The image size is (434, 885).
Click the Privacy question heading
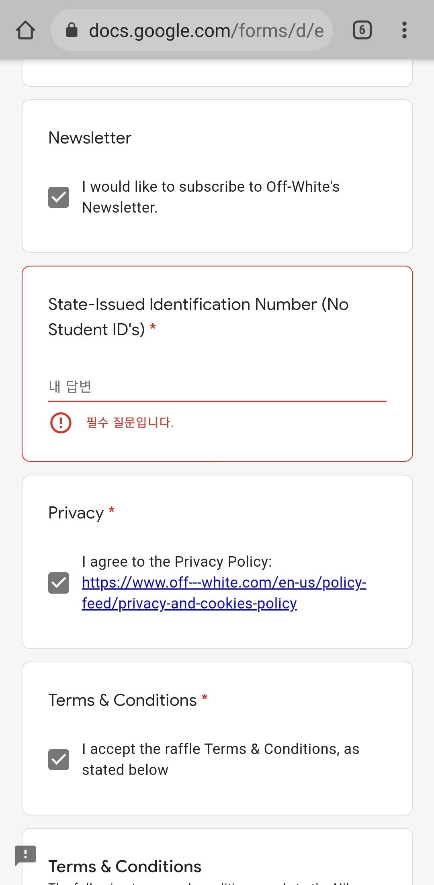click(76, 513)
